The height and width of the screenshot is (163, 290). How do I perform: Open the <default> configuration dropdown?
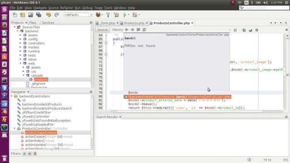click(x=78, y=15)
